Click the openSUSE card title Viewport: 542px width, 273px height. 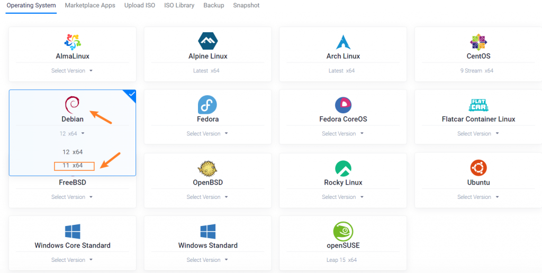pos(343,245)
